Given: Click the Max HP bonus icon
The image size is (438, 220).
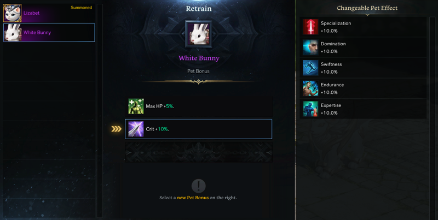Looking at the screenshot, I should [136, 106].
